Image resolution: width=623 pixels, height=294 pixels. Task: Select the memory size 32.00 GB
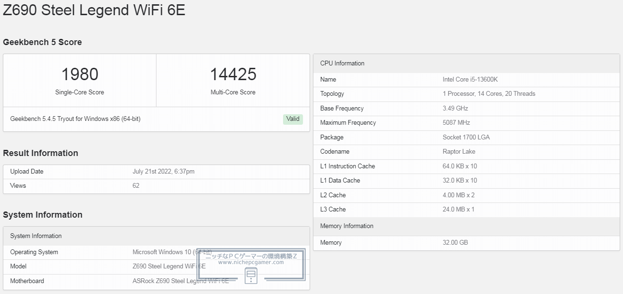(x=455, y=243)
